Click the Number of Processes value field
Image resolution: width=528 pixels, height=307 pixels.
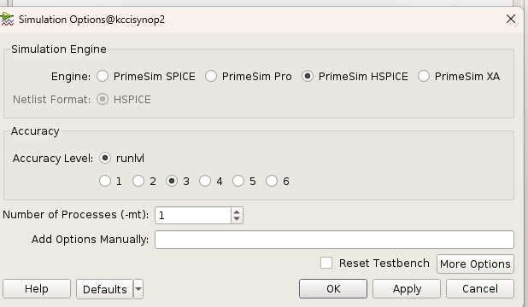click(193, 215)
